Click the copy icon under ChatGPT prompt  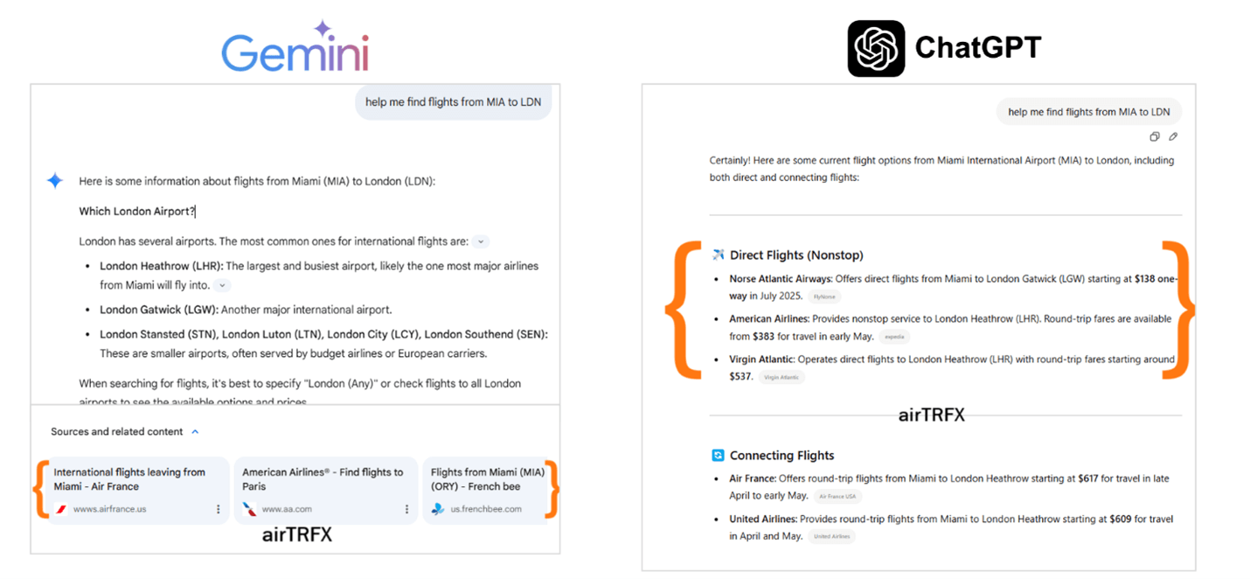(1155, 137)
